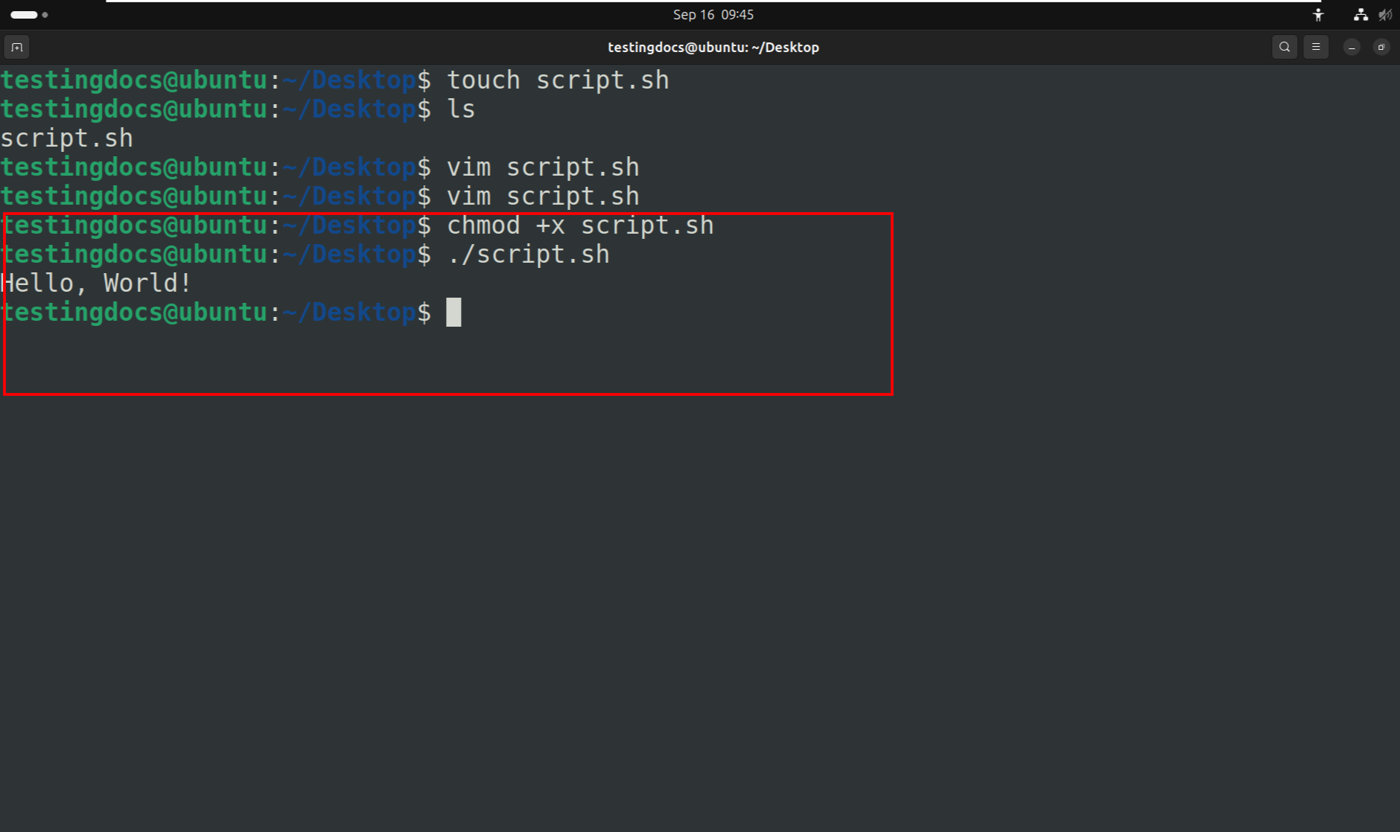The image size is (1400, 832).
Task: Click the 'touch script.sh' command text
Action: point(557,80)
